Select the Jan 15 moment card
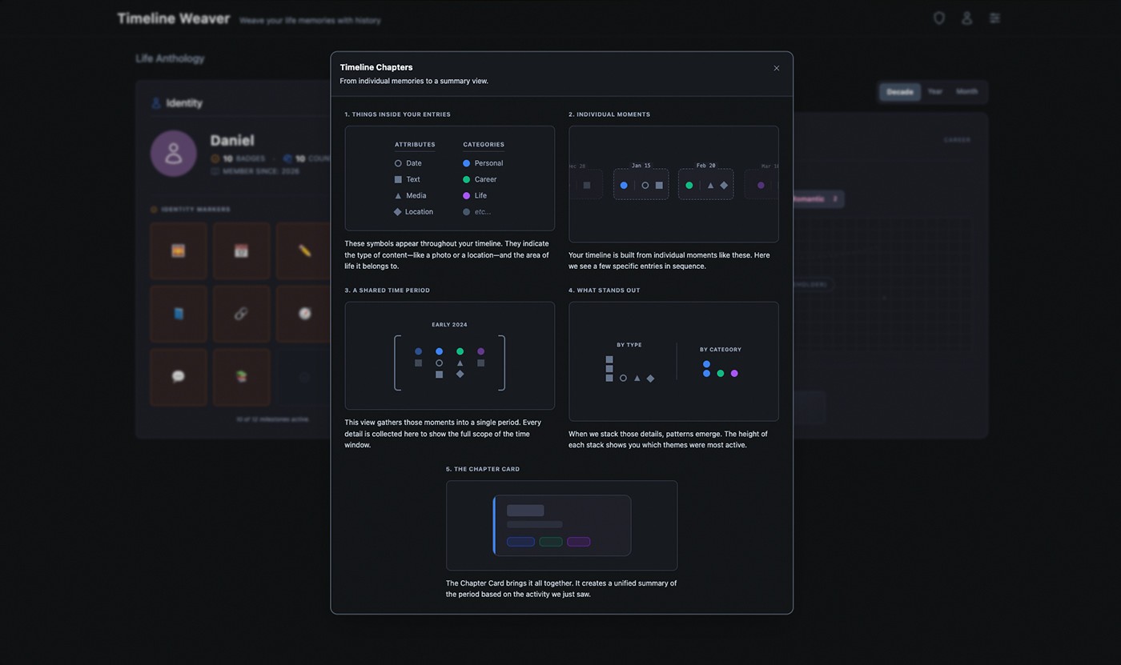The image size is (1121, 665). click(641, 183)
